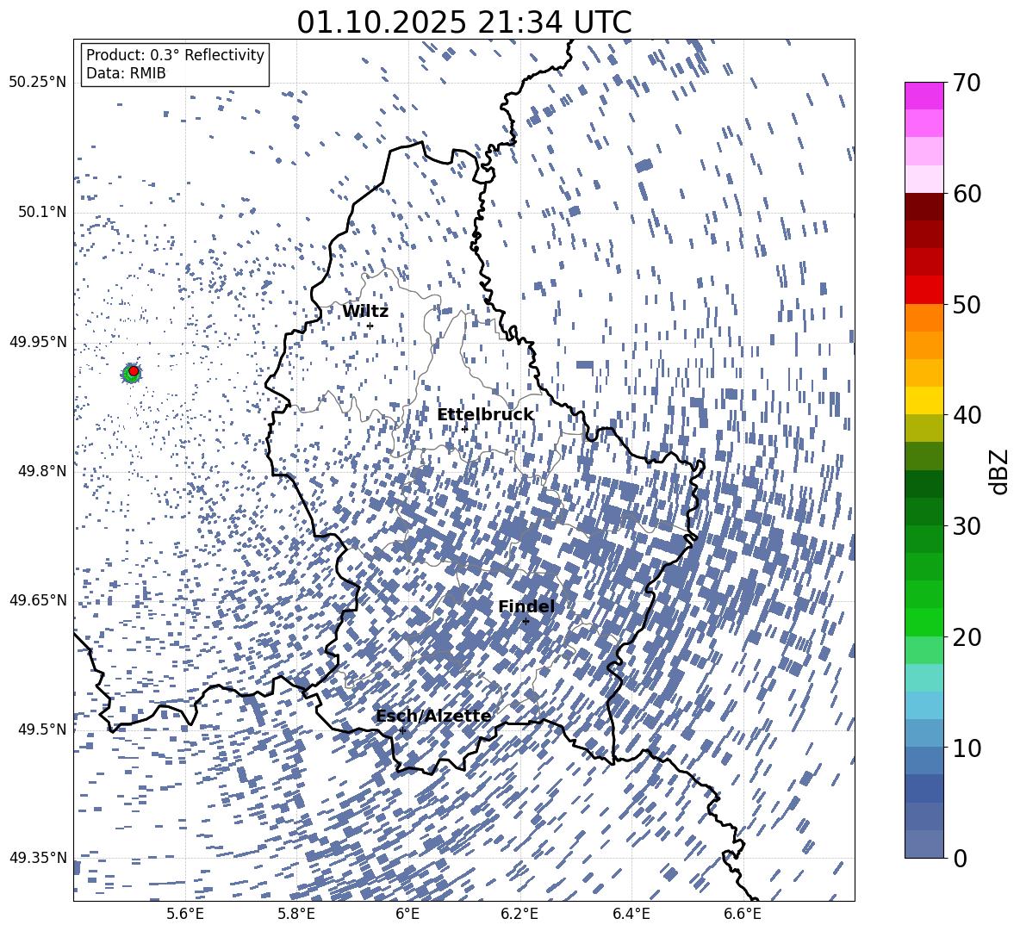This screenshot has height=931, width=1020.
Task: Click the Ettelbruck location cross marker
Action: (464, 429)
